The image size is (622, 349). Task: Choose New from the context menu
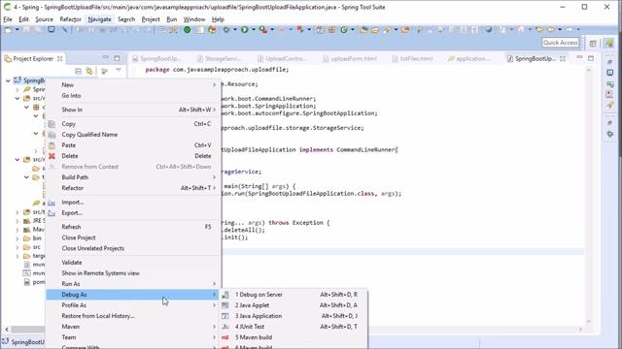pos(133,84)
